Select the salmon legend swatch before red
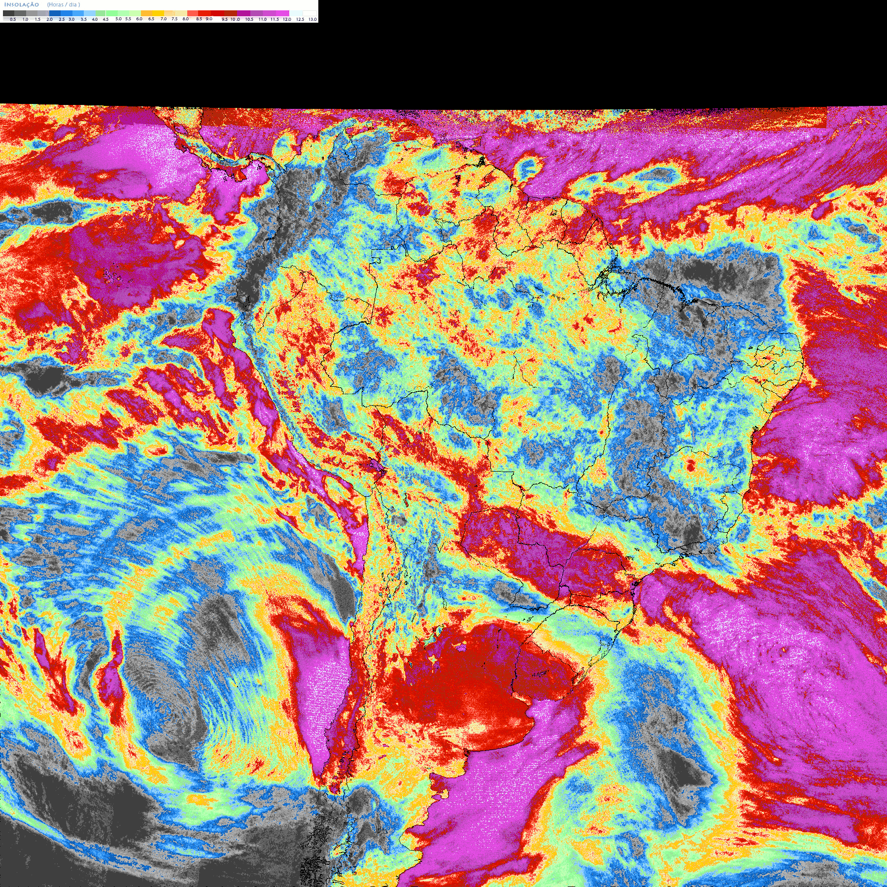 (193, 13)
